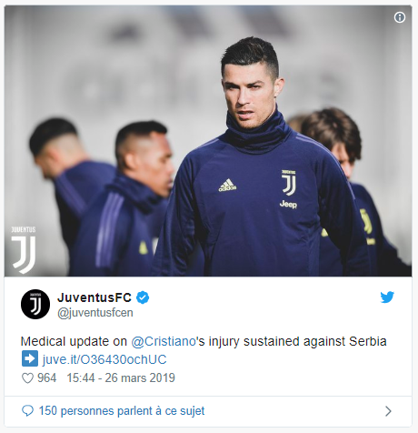Click the blue arrow emoji before the link
Viewport: 418px width, 433px height.
[30, 358]
